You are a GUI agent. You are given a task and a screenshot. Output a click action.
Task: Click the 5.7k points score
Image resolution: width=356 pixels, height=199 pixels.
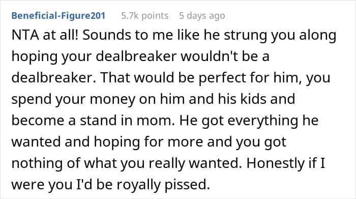144,16
